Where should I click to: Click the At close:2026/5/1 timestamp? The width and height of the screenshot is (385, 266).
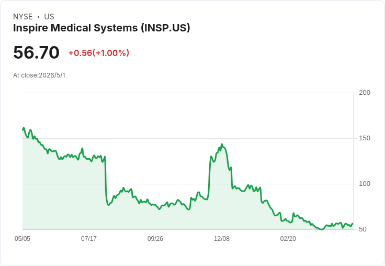tap(39, 75)
